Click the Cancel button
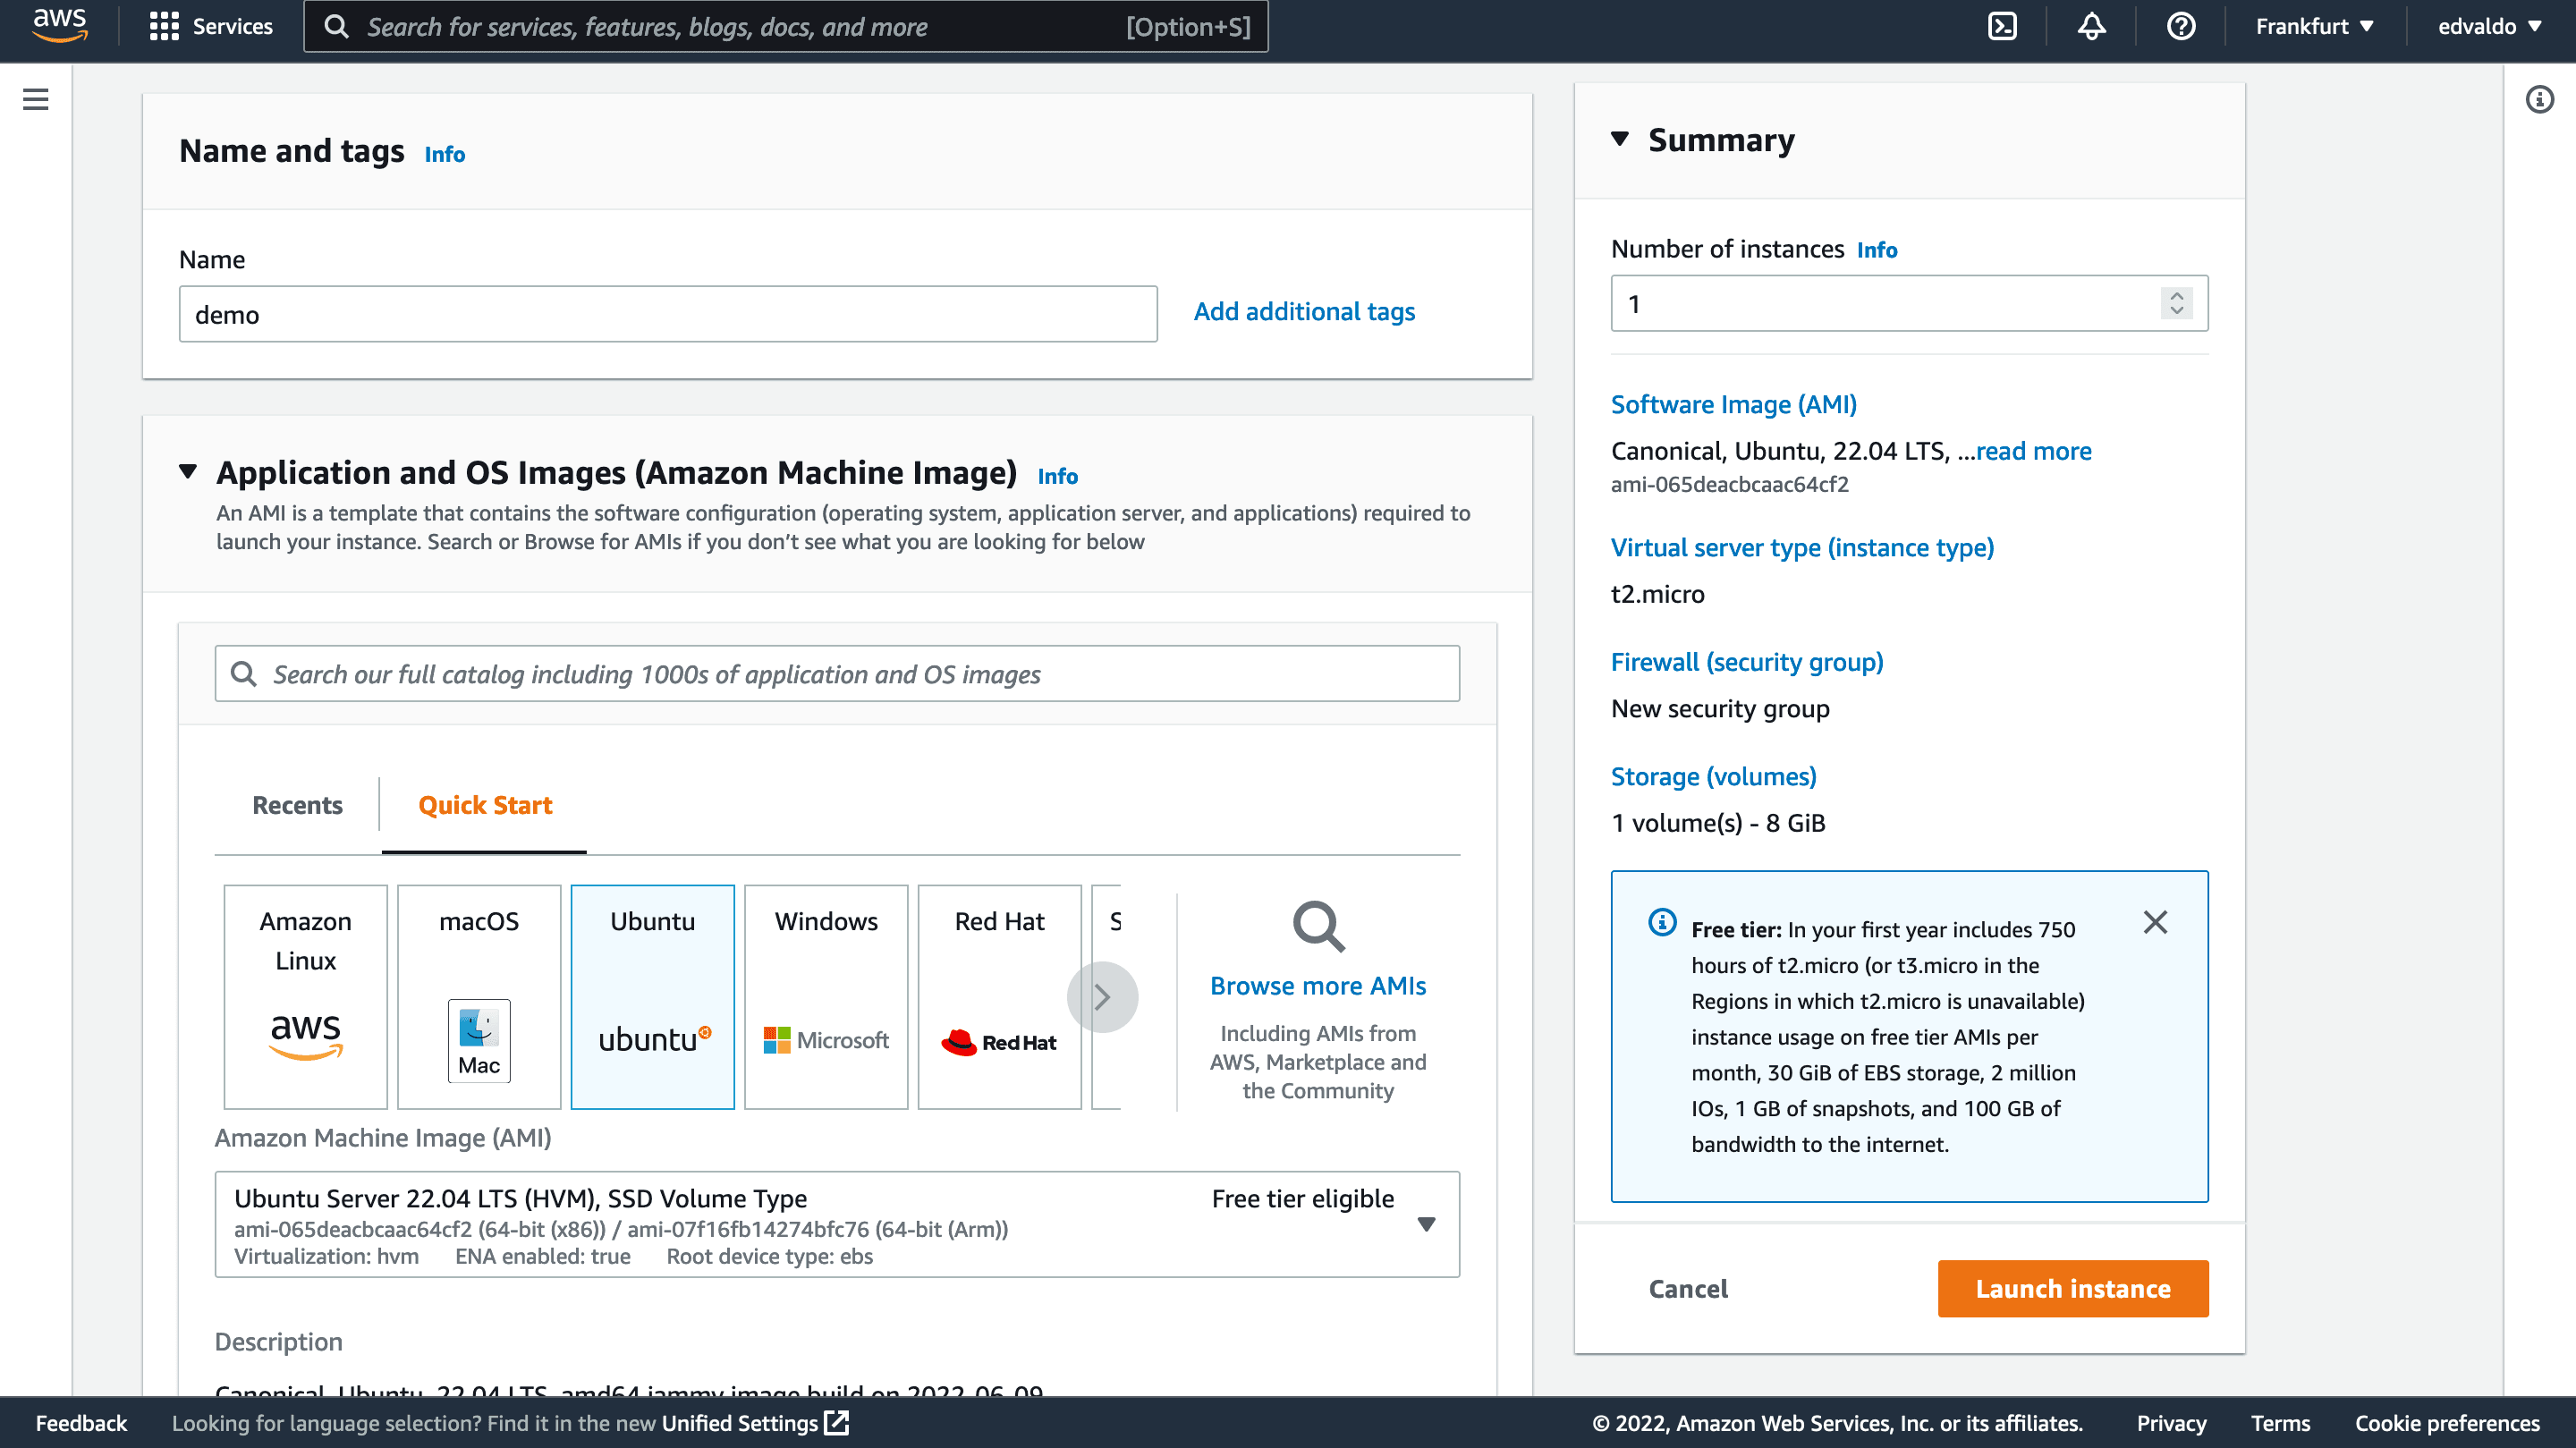Image resolution: width=2576 pixels, height=1448 pixels. [1687, 1288]
